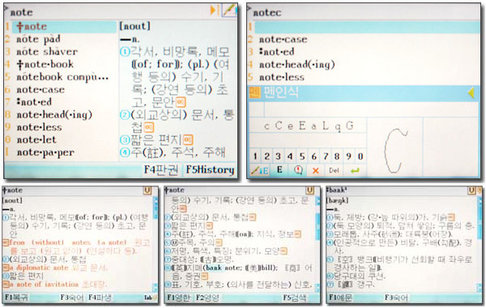Screen dimensions: 486x308
Task: Click the F5History button
Action: (210, 169)
